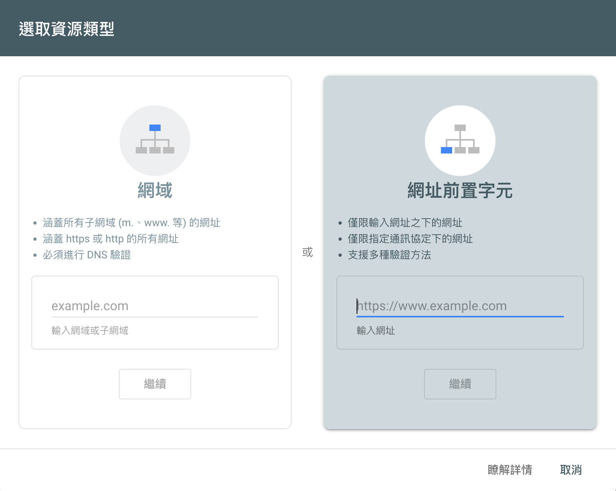Select the blue node in the 網域 icon
This screenshot has width=616, height=491.
pos(155,128)
